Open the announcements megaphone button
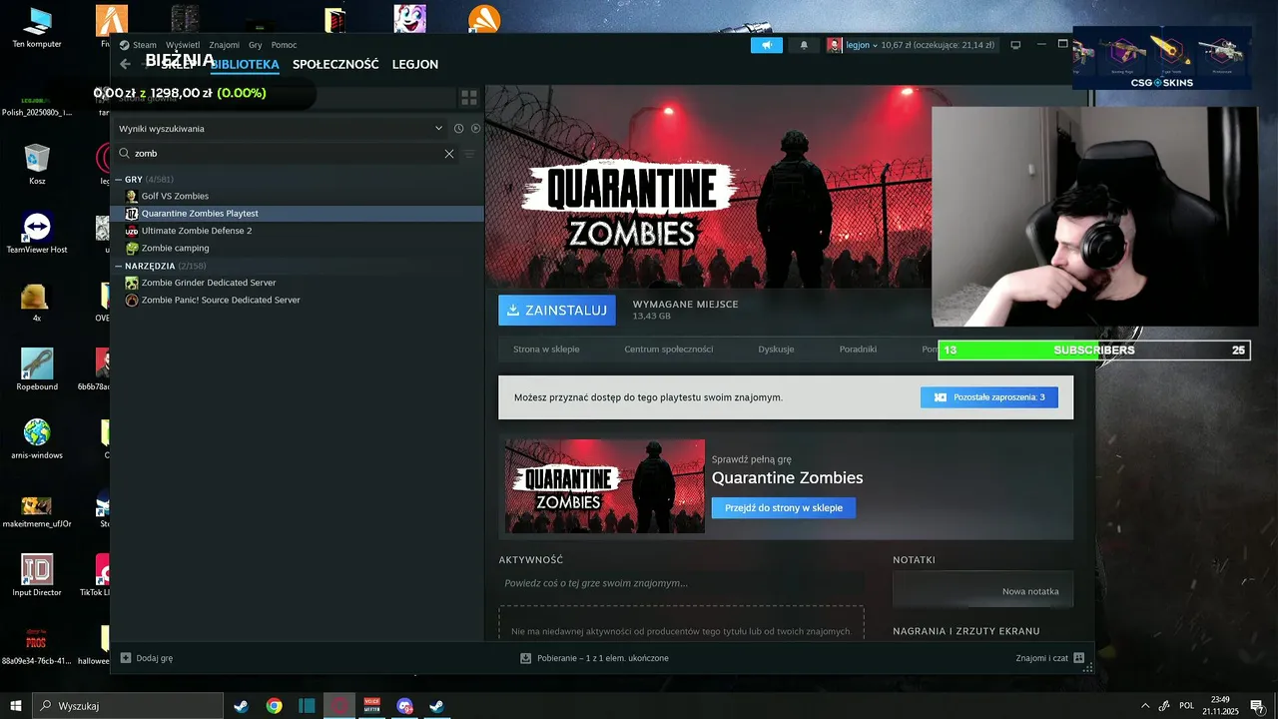Screen dimensions: 1278x719 tap(767, 45)
